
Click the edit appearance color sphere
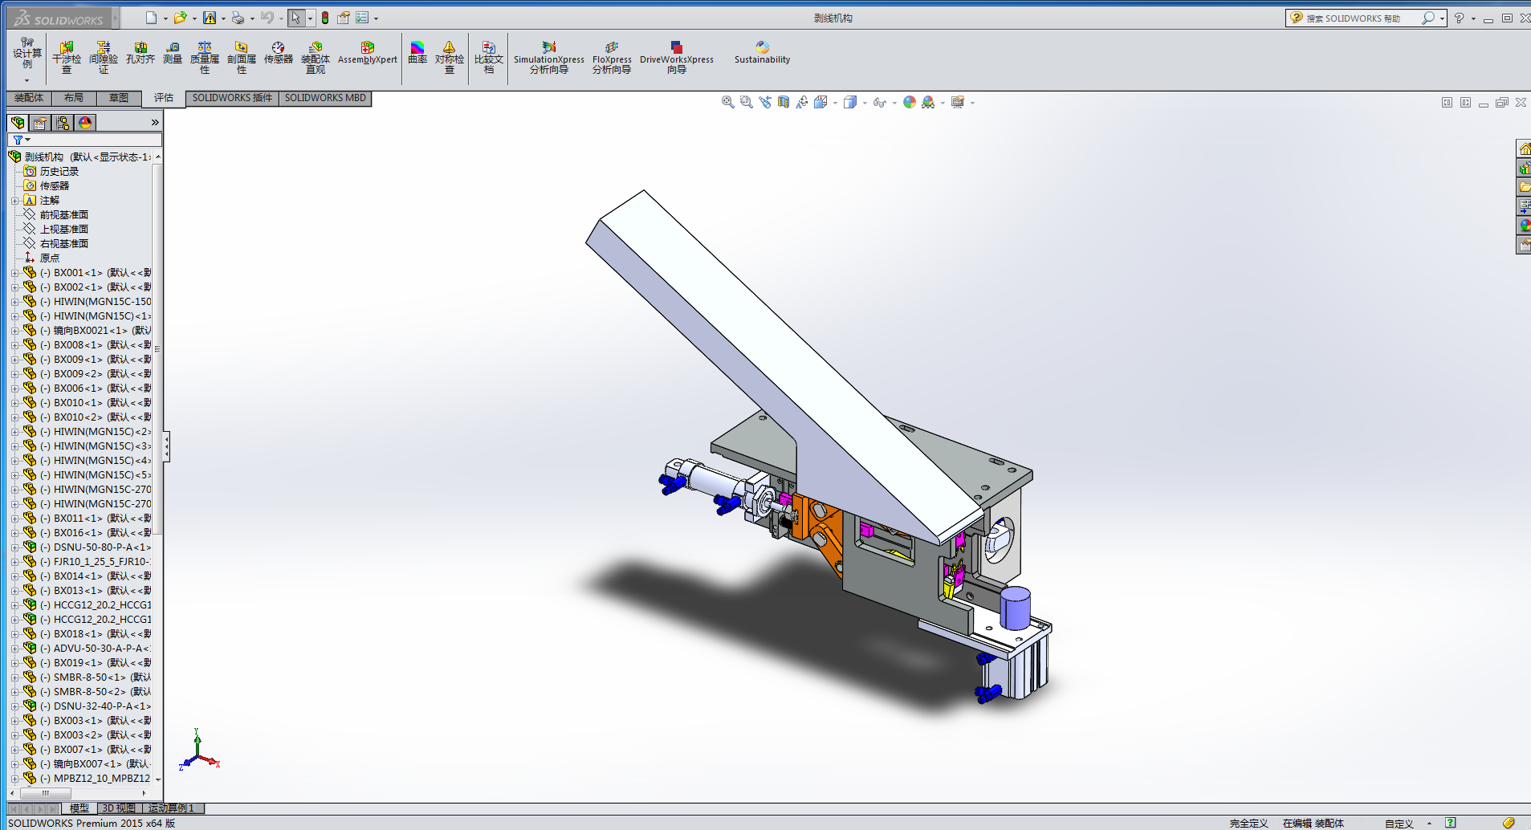909,102
